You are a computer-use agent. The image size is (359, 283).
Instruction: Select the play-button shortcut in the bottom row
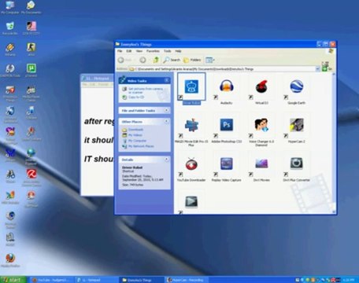(x=191, y=202)
